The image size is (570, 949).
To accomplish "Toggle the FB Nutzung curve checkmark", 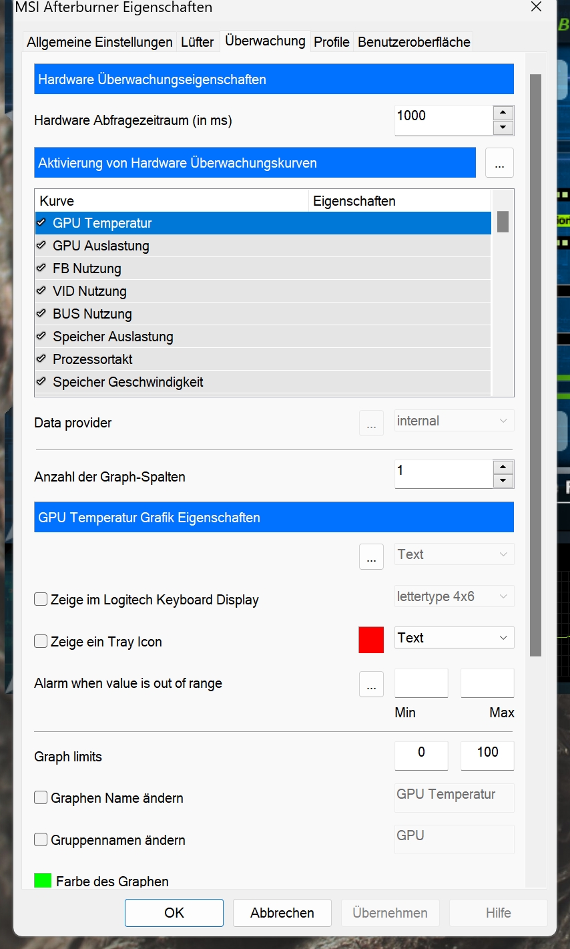I will pyautogui.click(x=41, y=268).
